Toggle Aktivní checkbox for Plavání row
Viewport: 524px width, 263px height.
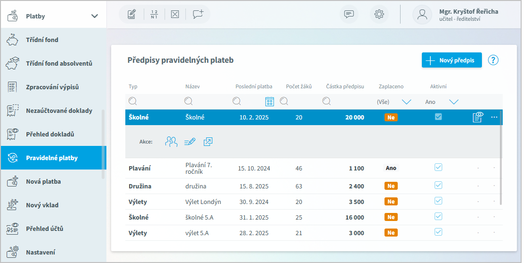[x=438, y=167]
